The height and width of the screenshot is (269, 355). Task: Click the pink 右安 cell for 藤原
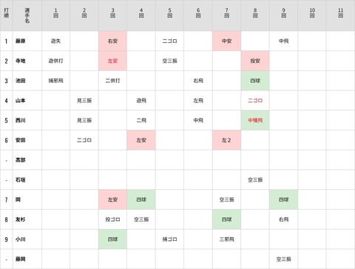(x=112, y=41)
